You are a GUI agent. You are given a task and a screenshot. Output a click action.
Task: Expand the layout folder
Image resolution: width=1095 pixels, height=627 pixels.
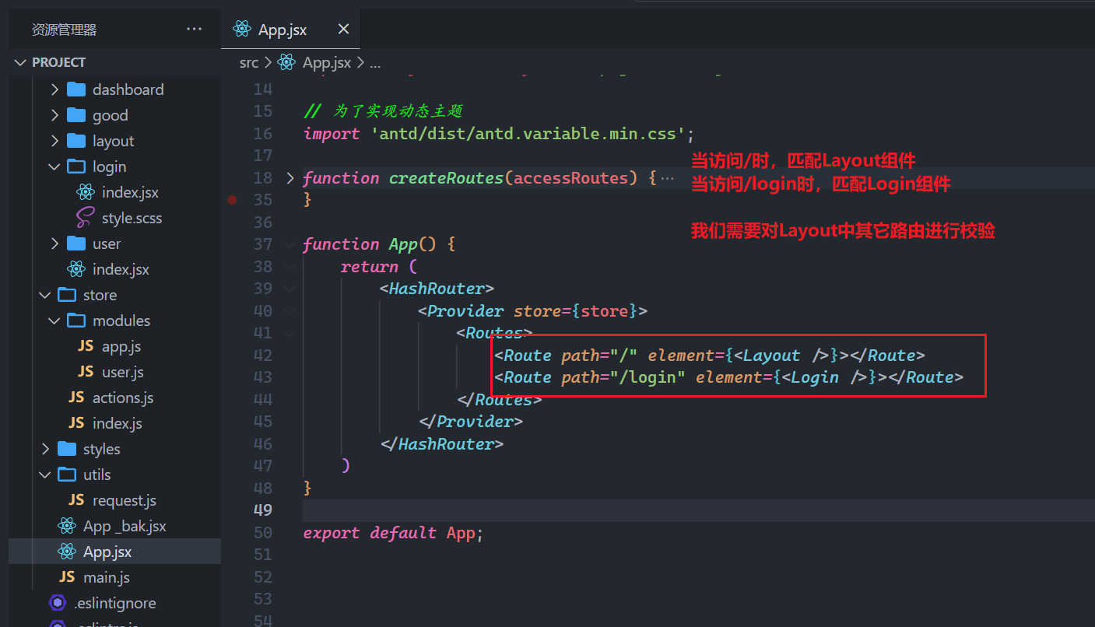54,141
